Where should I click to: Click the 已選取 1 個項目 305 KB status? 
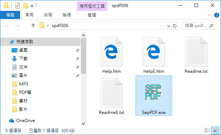tap(52, 131)
